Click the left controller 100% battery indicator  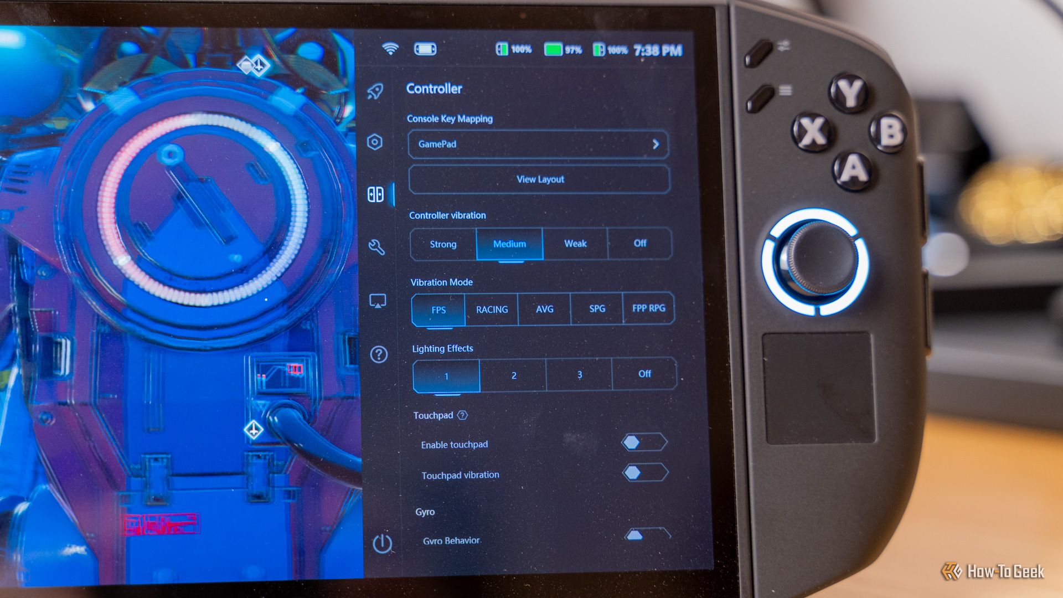[x=514, y=49]
